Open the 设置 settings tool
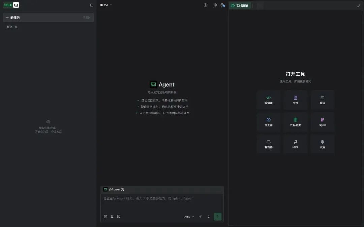364x227 pixels. 323,144
